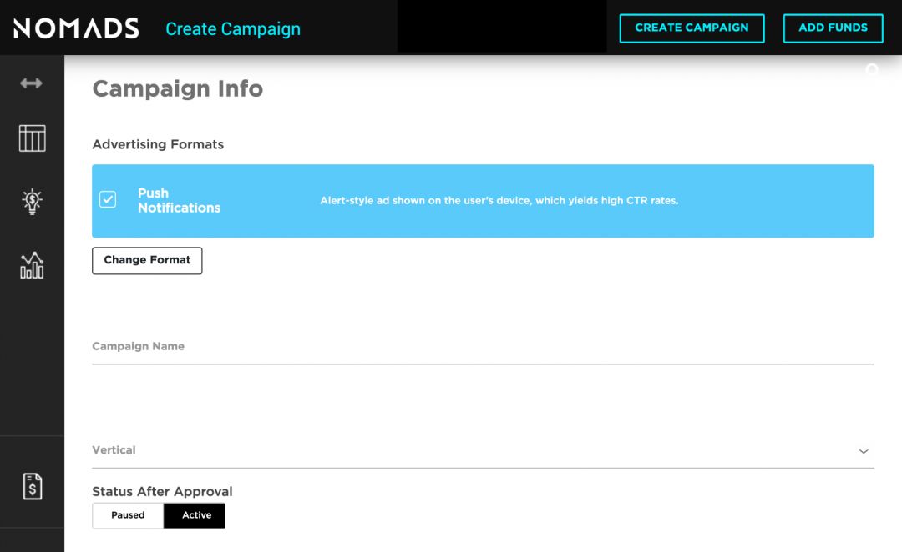Select the Active status option

pos(196,515)
